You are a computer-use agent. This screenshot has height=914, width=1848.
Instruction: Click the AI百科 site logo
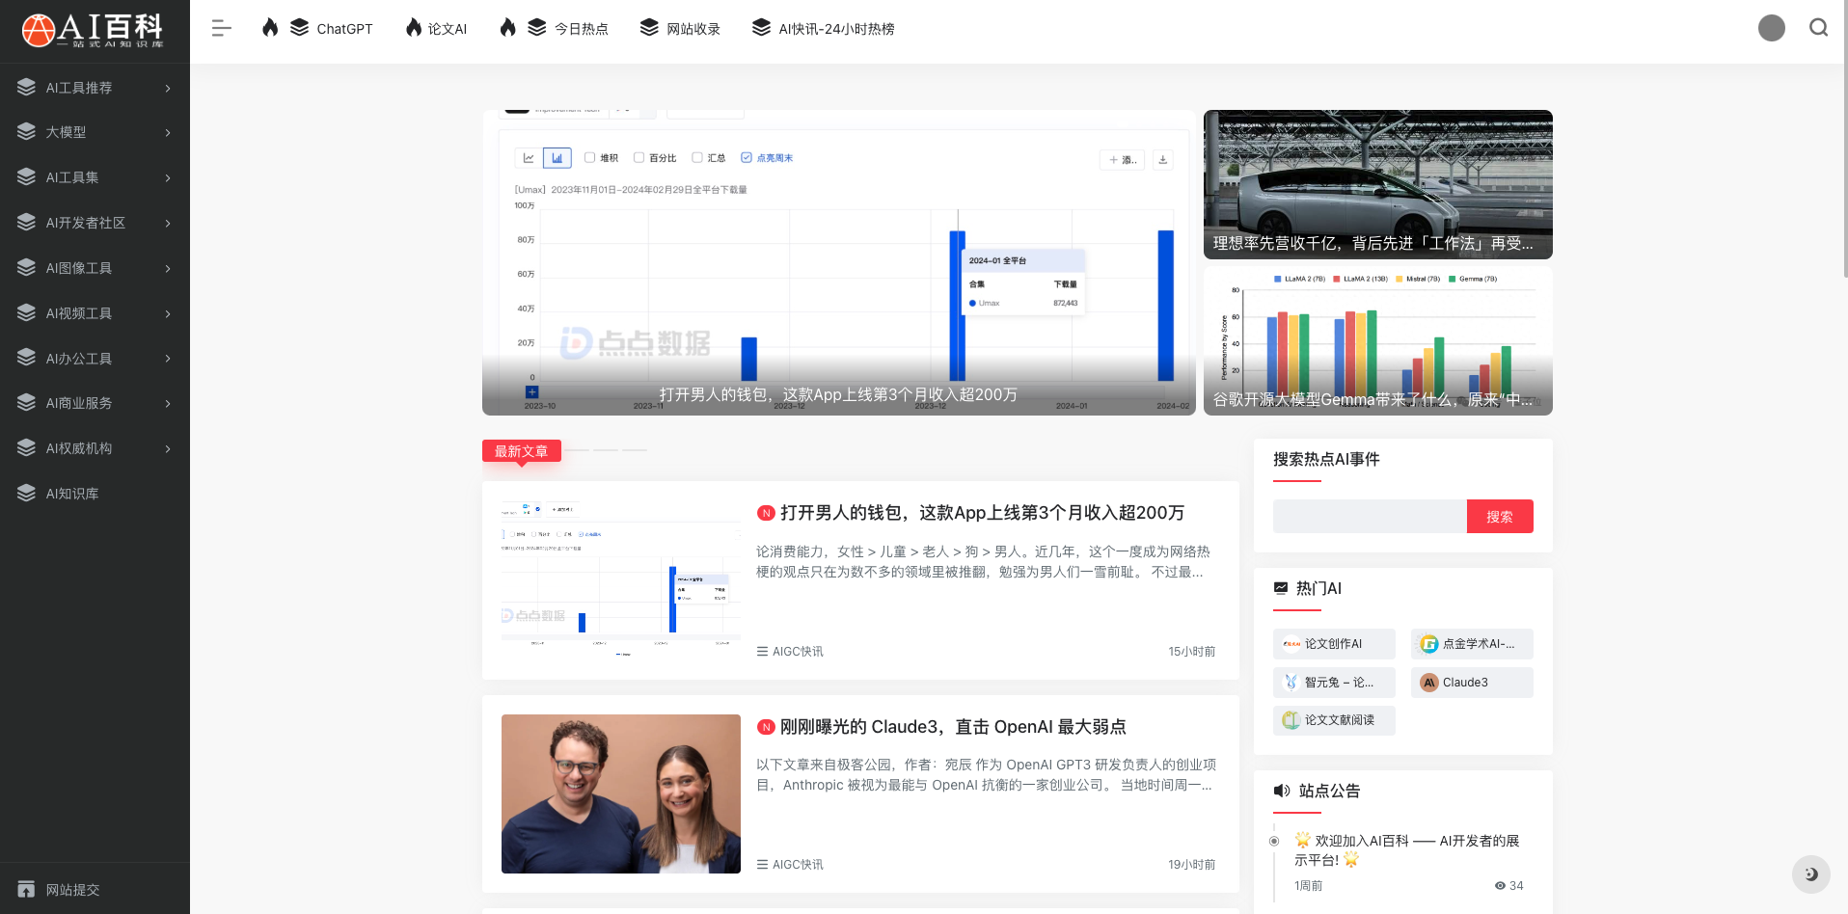coord(93,30)
